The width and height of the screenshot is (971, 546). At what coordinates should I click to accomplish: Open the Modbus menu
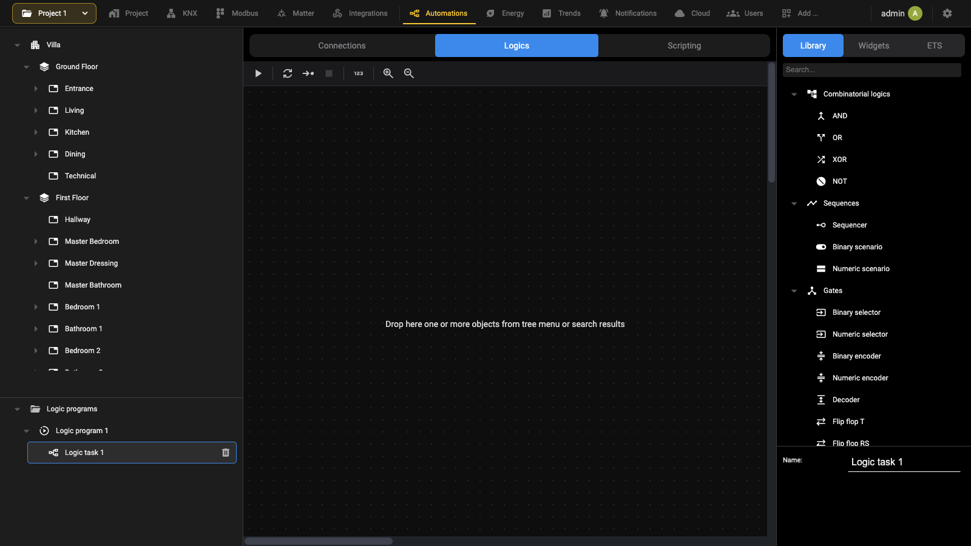point(237,13)
